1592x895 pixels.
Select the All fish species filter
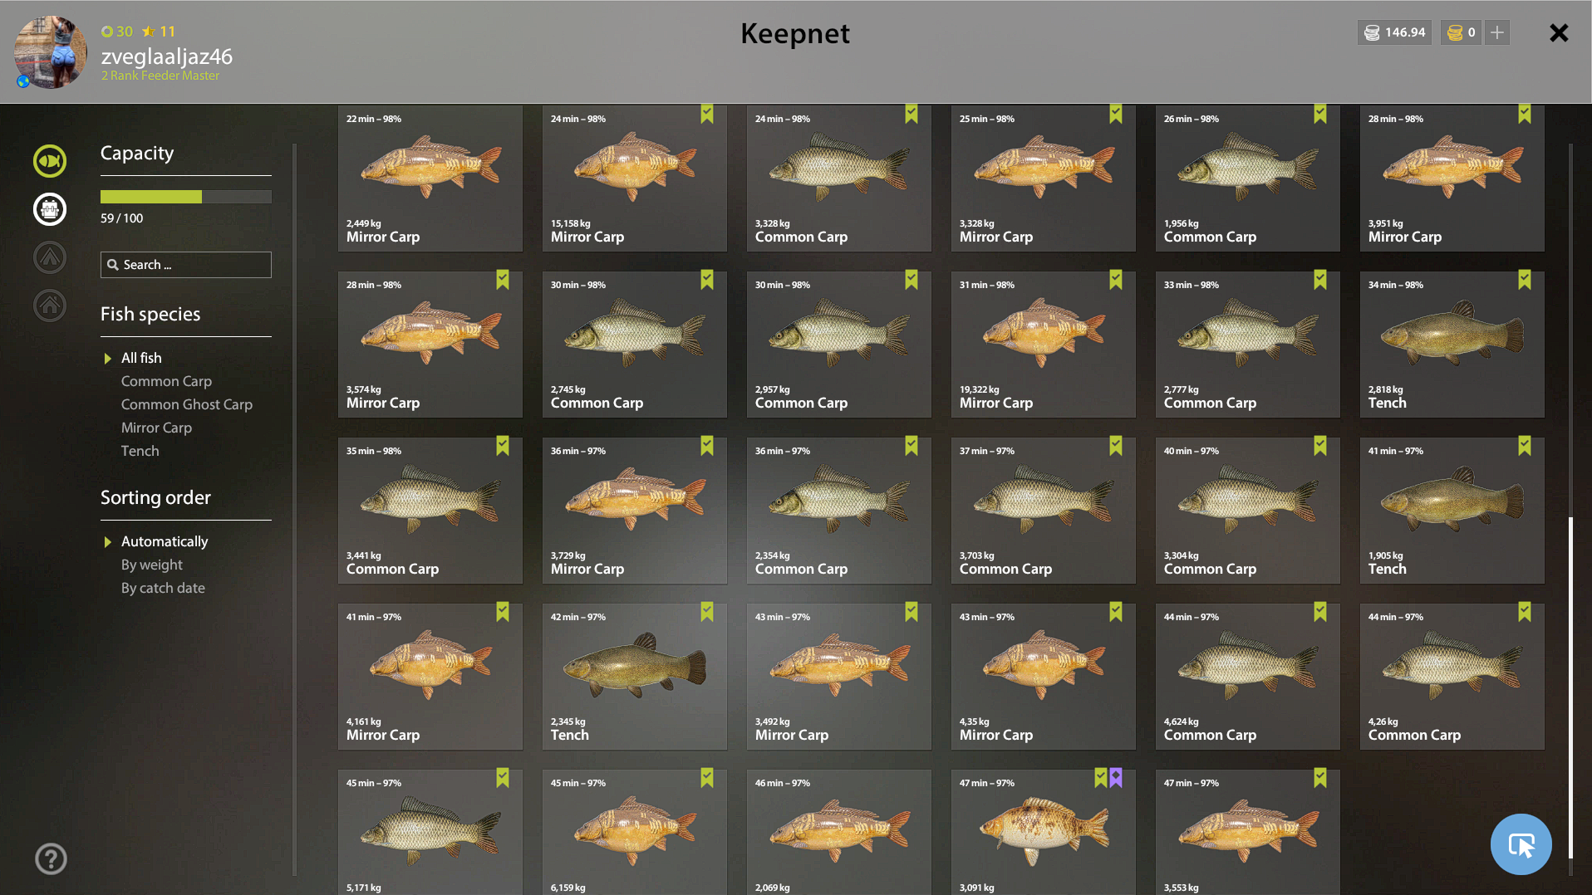(x=141, y=358)
